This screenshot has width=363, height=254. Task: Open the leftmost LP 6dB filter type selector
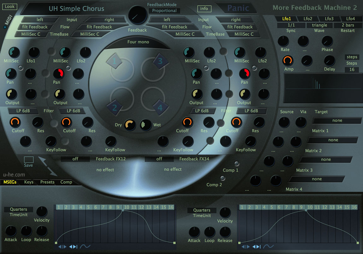click(23, 111)
